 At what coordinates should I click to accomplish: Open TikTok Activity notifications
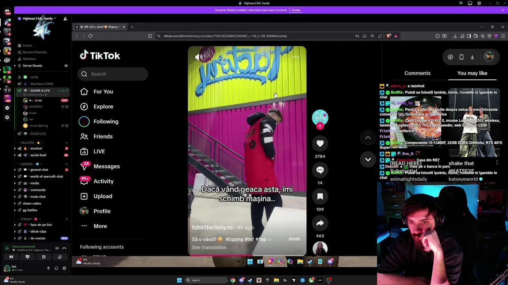[103, 181]
